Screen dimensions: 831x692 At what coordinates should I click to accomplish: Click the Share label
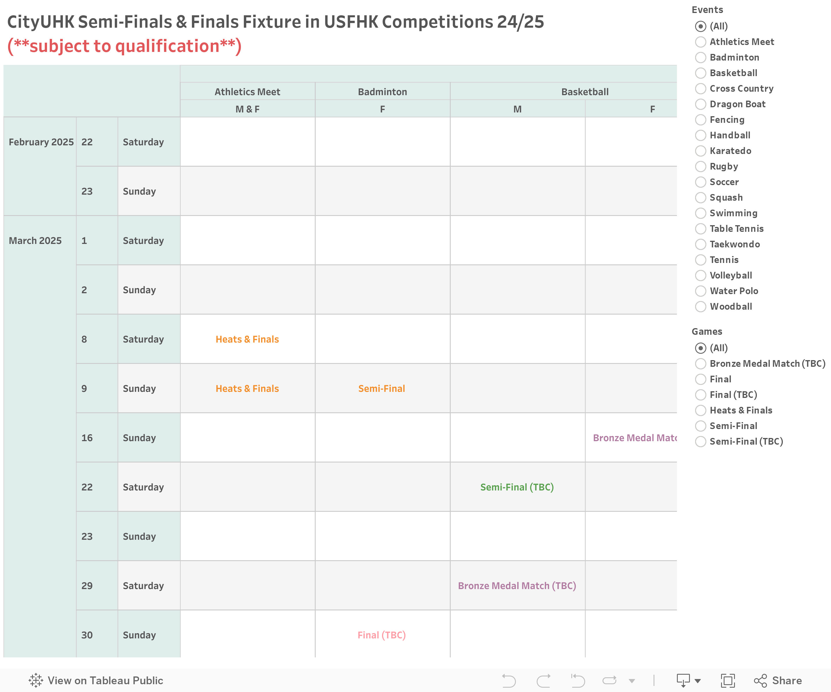pos(787,680)
